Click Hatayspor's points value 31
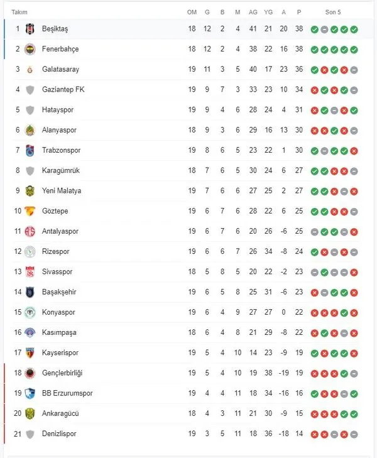This screenshot has width=377, height=458. point(299,110)
